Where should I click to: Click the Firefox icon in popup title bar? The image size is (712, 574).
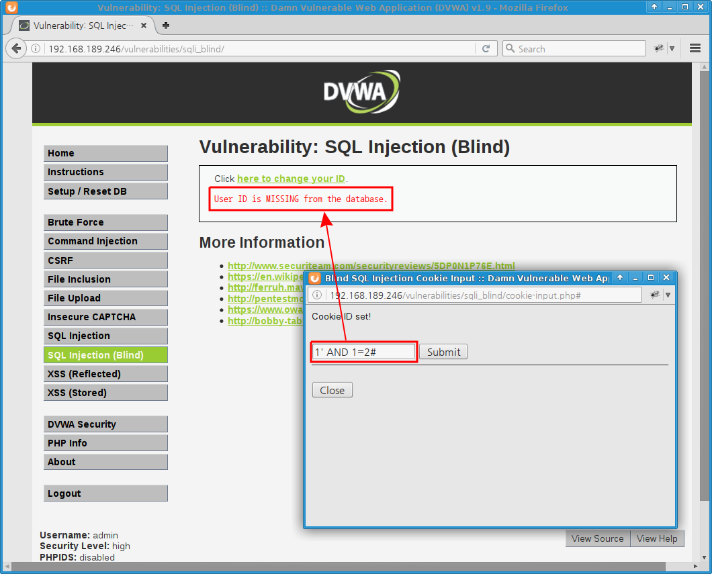pyautogui.click(x=314, y=278)
